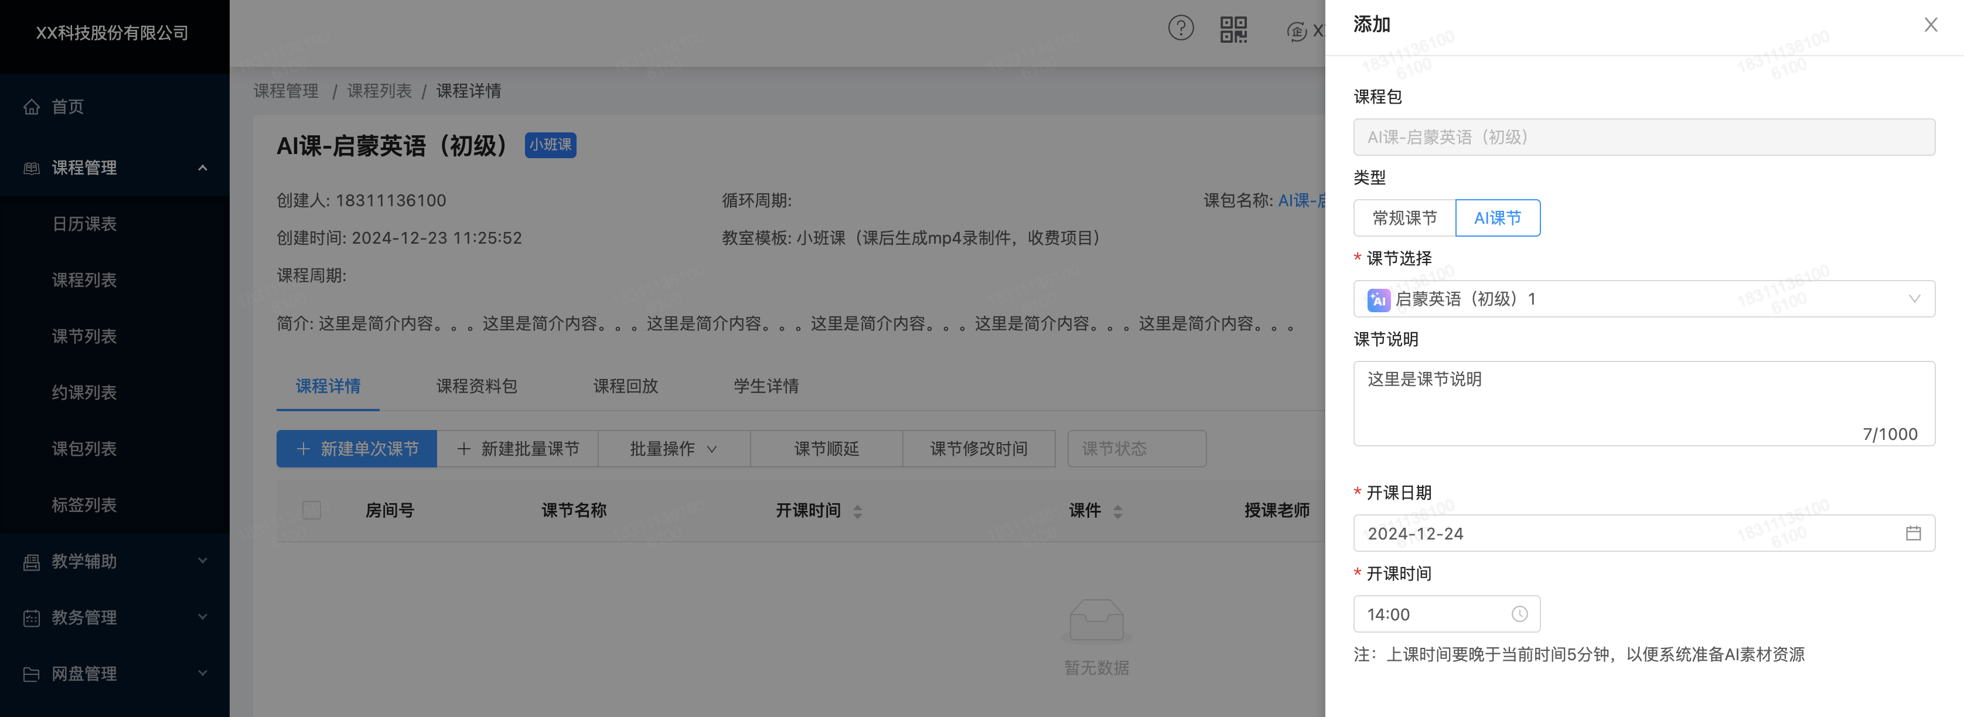Toggle the select-all checkbox in table header
The width and height of the screenshot is (1964, 717).
coord(311,510)
